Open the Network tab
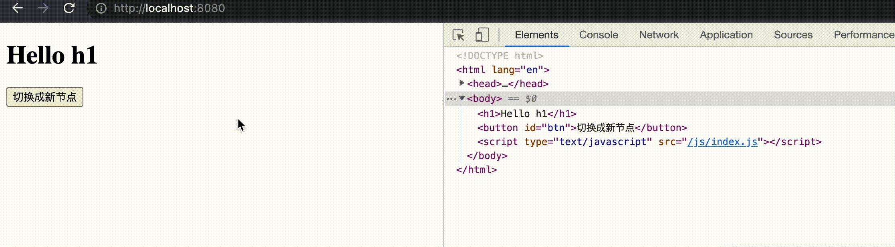Image resolution: width=895 pixels, height=247 pixels. (659, 35)
